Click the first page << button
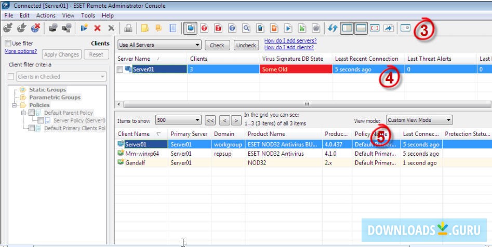The width and height of the screenshot is (492, 247). pyautogui.click(x=210, y=120)
